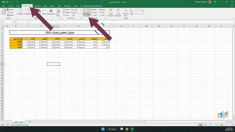Collapse the ribbon with the chevron

(233, 18)
